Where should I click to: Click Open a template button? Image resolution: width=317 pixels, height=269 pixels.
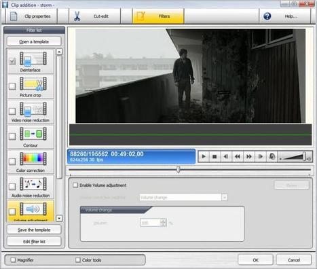click(x=34, y=41)
